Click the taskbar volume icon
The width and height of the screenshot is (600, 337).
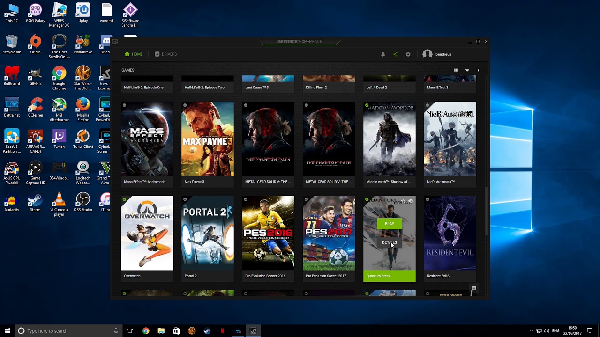point(547,331)
